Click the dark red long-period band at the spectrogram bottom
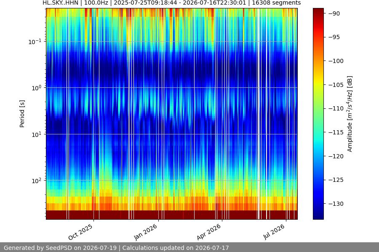379x252 pixels. click(x=172, y=215)
